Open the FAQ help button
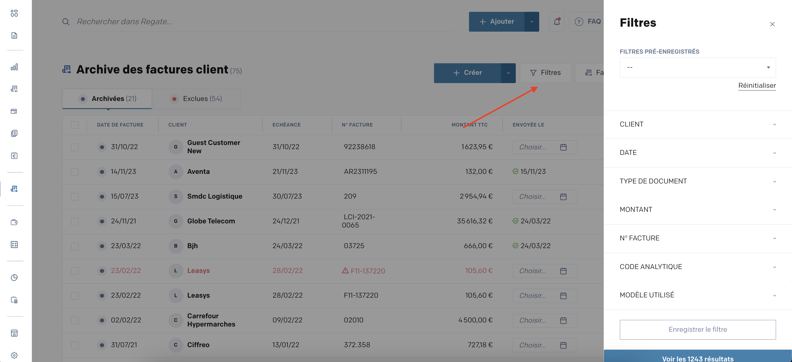Screen dimensions: 792x362 587,21
